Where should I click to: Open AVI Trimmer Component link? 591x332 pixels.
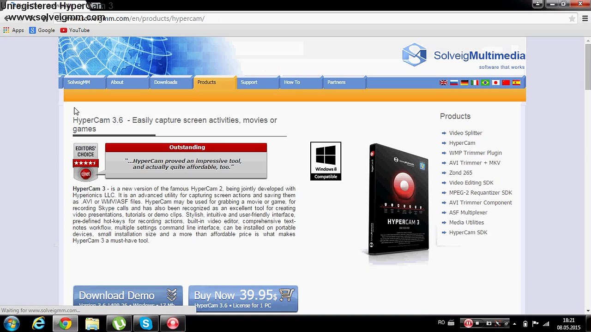[481, 202]
